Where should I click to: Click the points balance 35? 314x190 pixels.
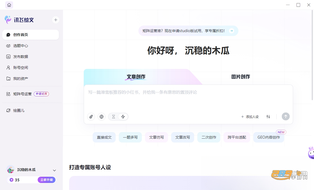coord(17,180)
